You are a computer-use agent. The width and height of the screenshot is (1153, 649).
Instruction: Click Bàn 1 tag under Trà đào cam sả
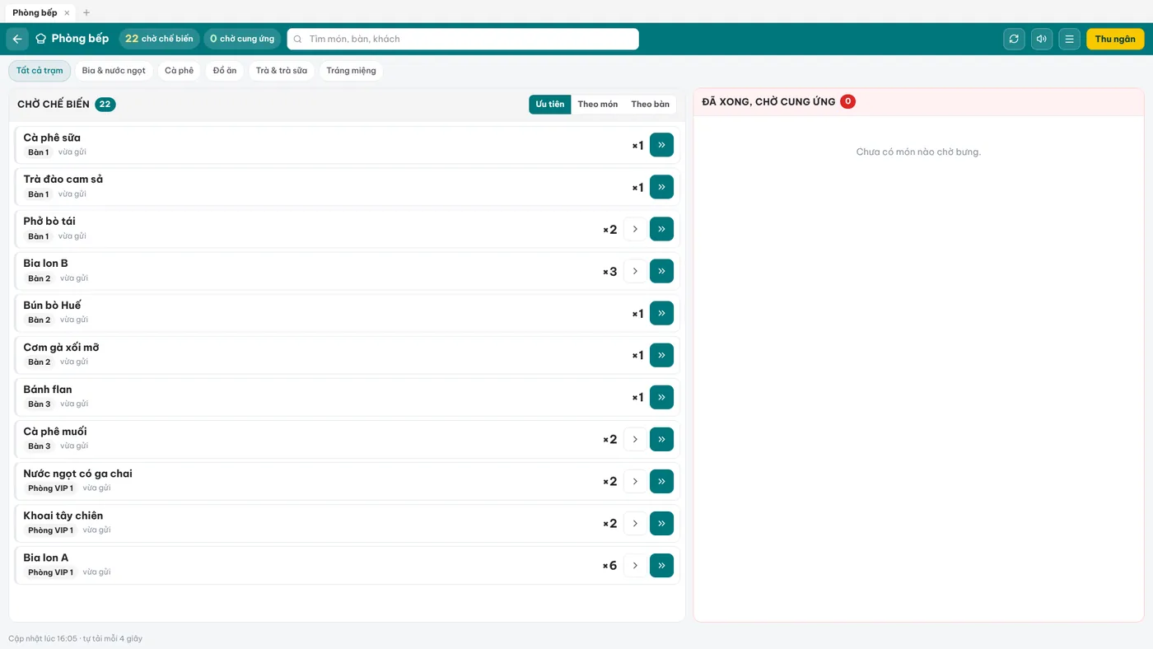38,194
